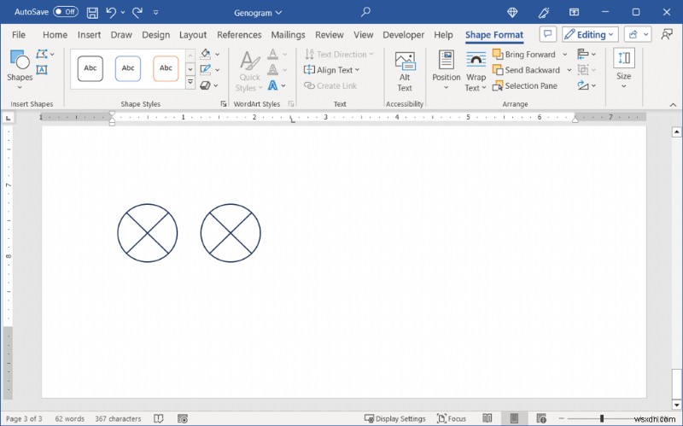Click the 62 words count

coord(70,418)
